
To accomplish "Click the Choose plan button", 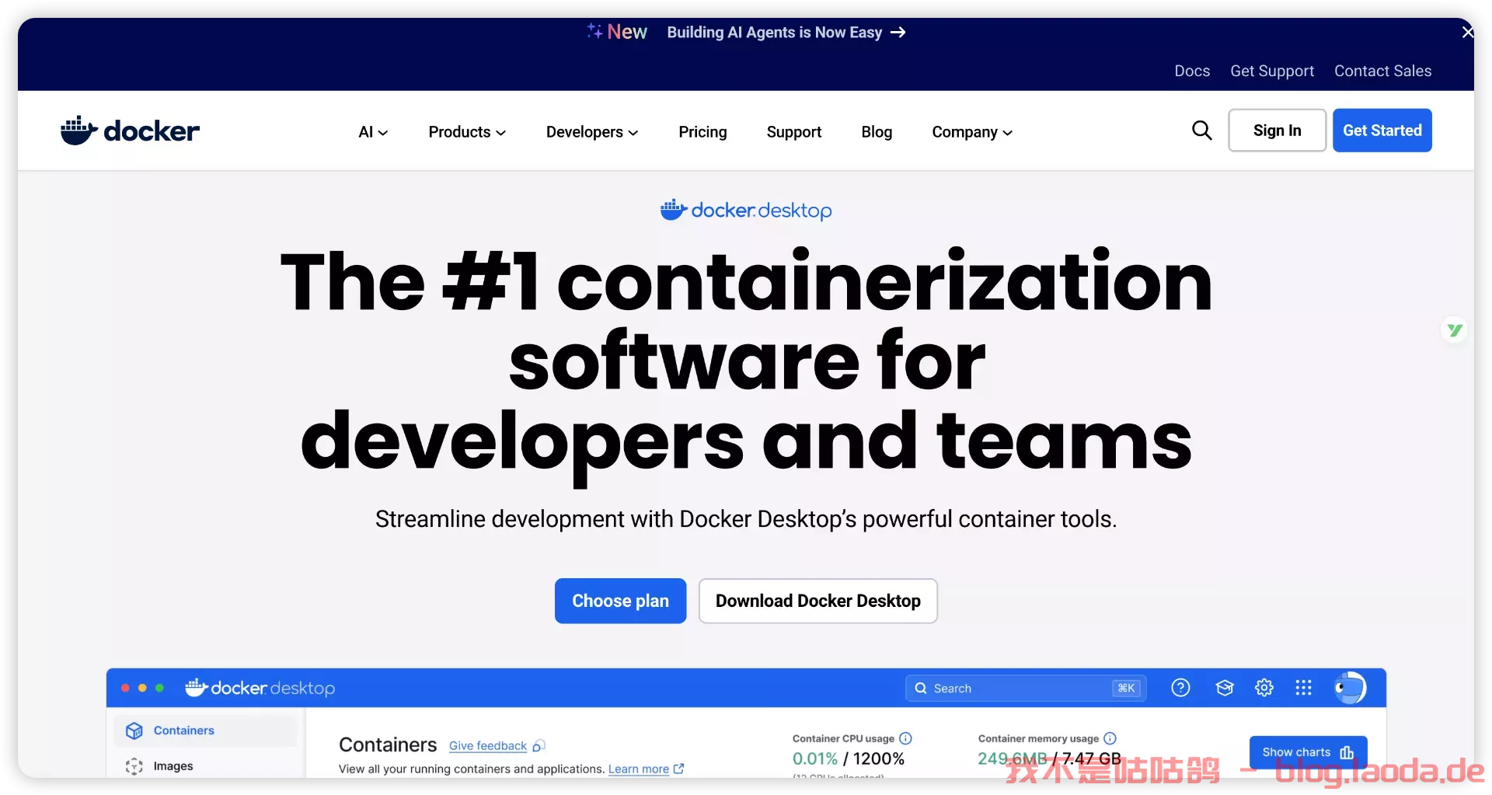I will (x=620, y=601).
